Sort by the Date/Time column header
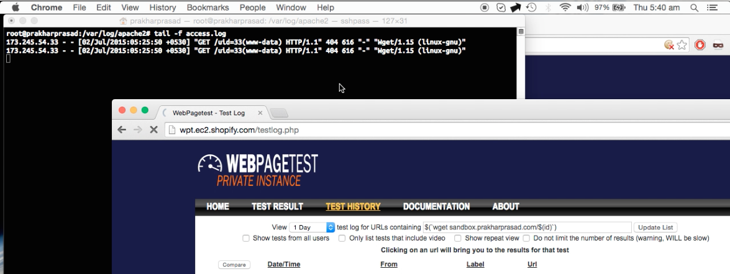730x274 pixels. click(x=283, y=265)
